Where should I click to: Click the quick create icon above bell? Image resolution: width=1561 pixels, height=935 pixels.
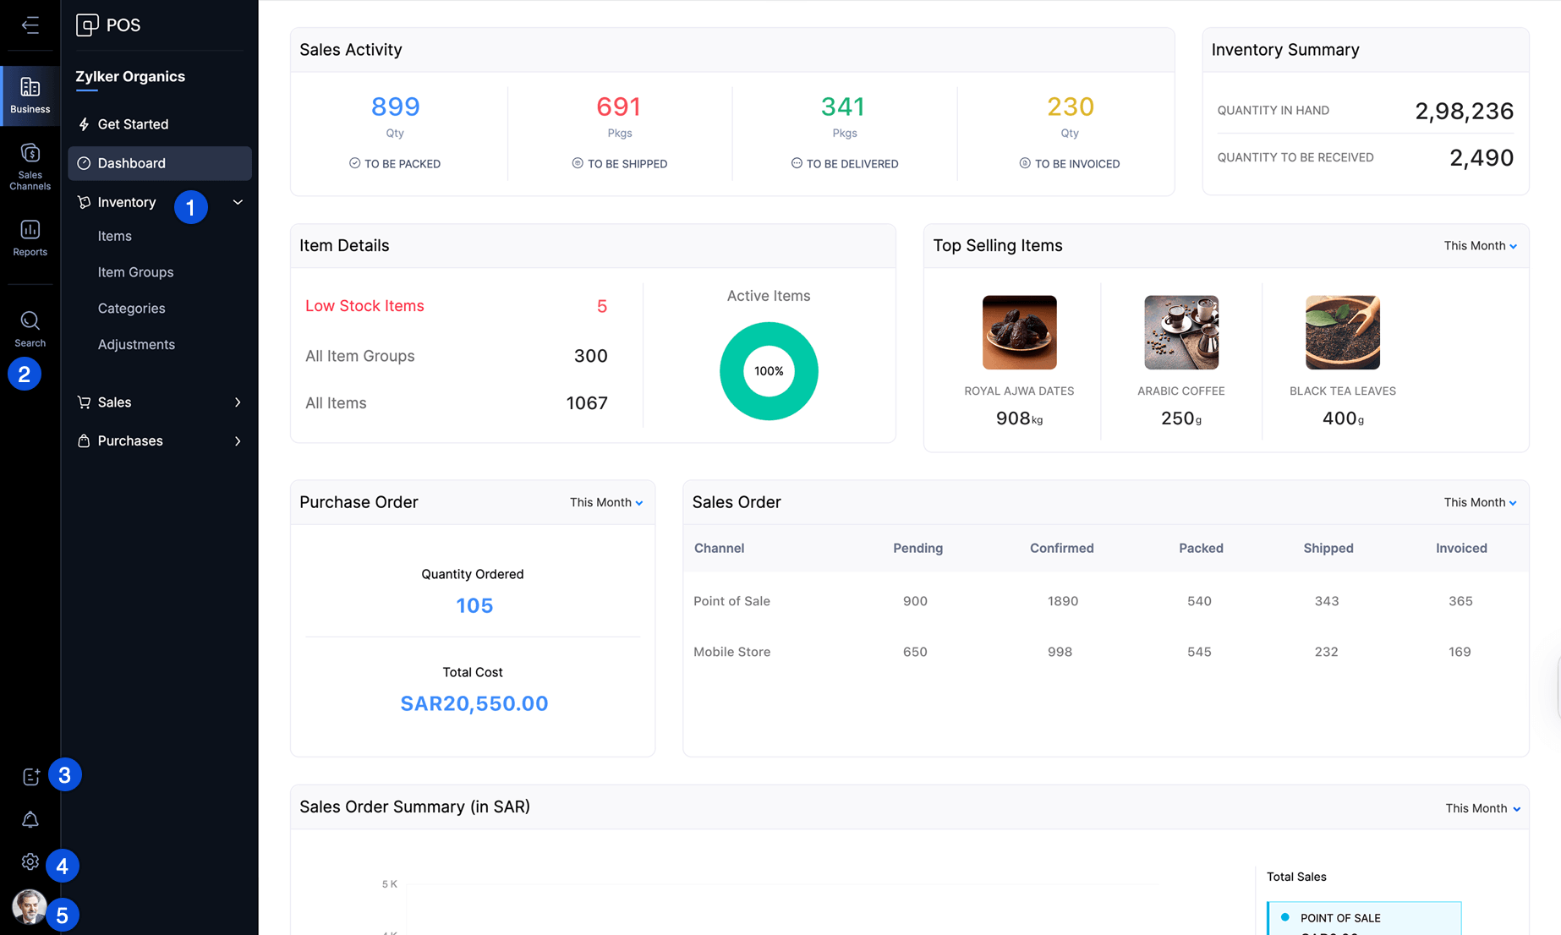30,776
